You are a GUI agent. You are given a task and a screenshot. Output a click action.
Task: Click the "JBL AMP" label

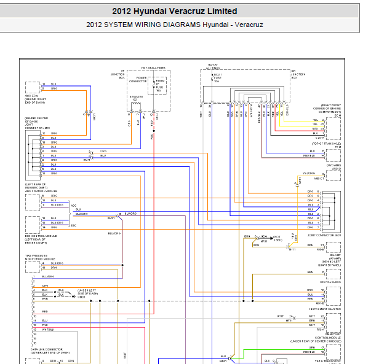pyautogui.click(x=335, y=255)
